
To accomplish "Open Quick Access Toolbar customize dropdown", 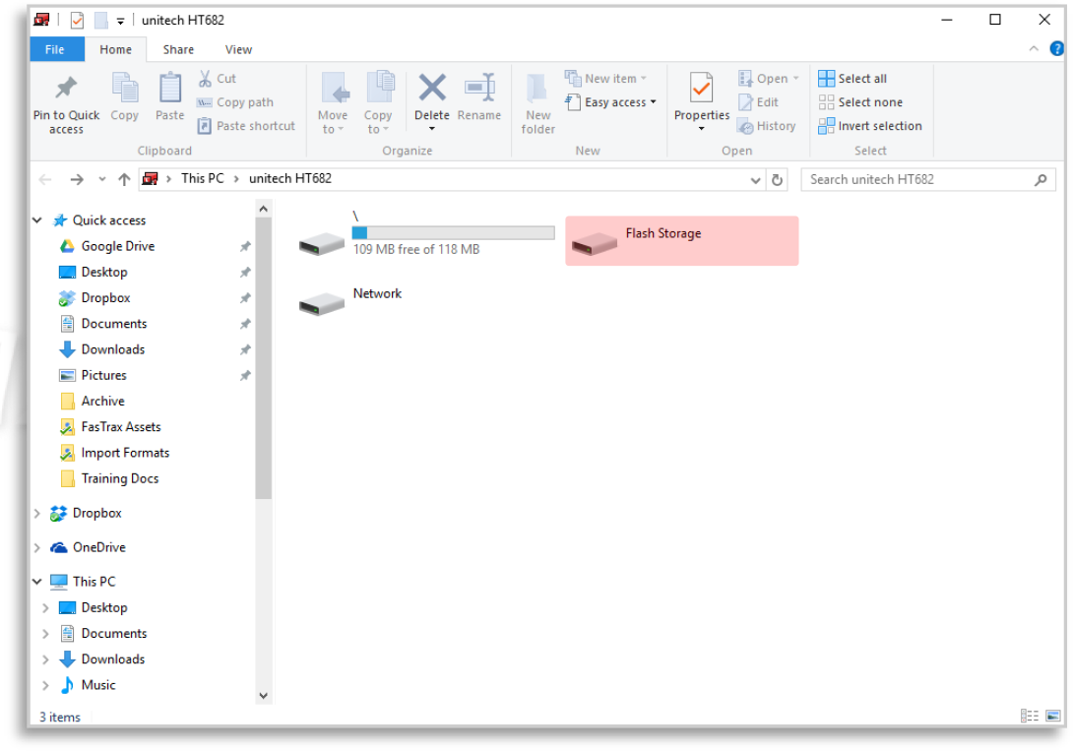I will click(x=120, y=22).
